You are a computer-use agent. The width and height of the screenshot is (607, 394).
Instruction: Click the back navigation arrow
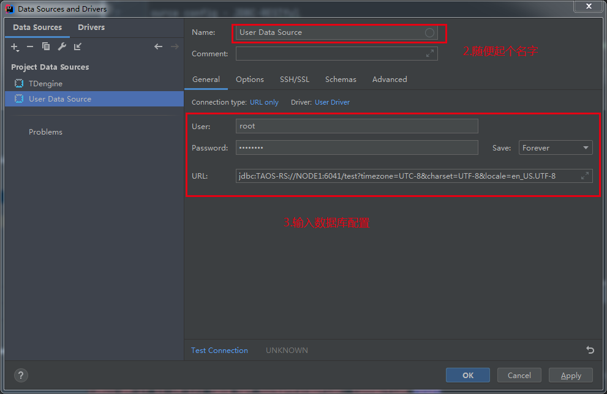tap(158, 46)
